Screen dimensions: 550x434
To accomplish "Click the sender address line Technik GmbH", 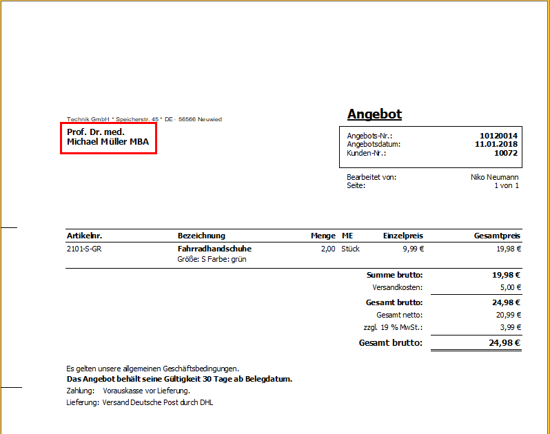I will tap(143, 119).
